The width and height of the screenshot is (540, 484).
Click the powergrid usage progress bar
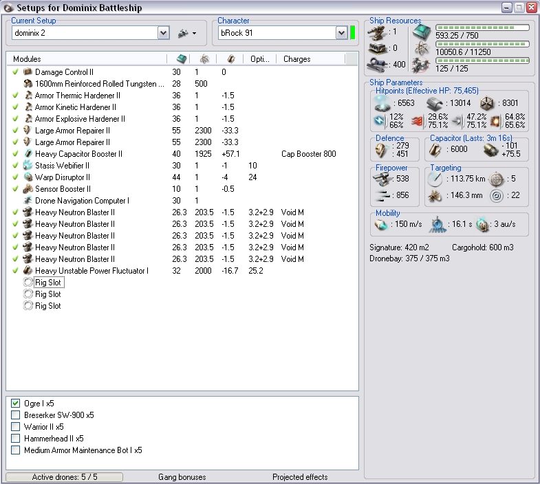(482, 44)
